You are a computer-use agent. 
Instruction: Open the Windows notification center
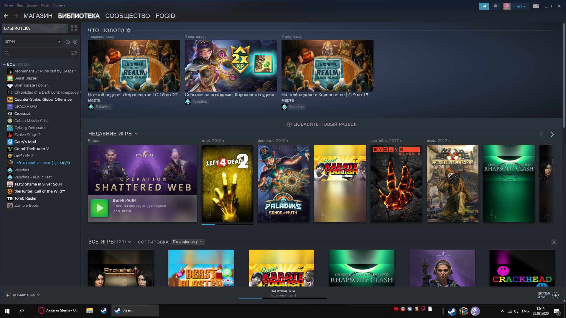[557, 311]
